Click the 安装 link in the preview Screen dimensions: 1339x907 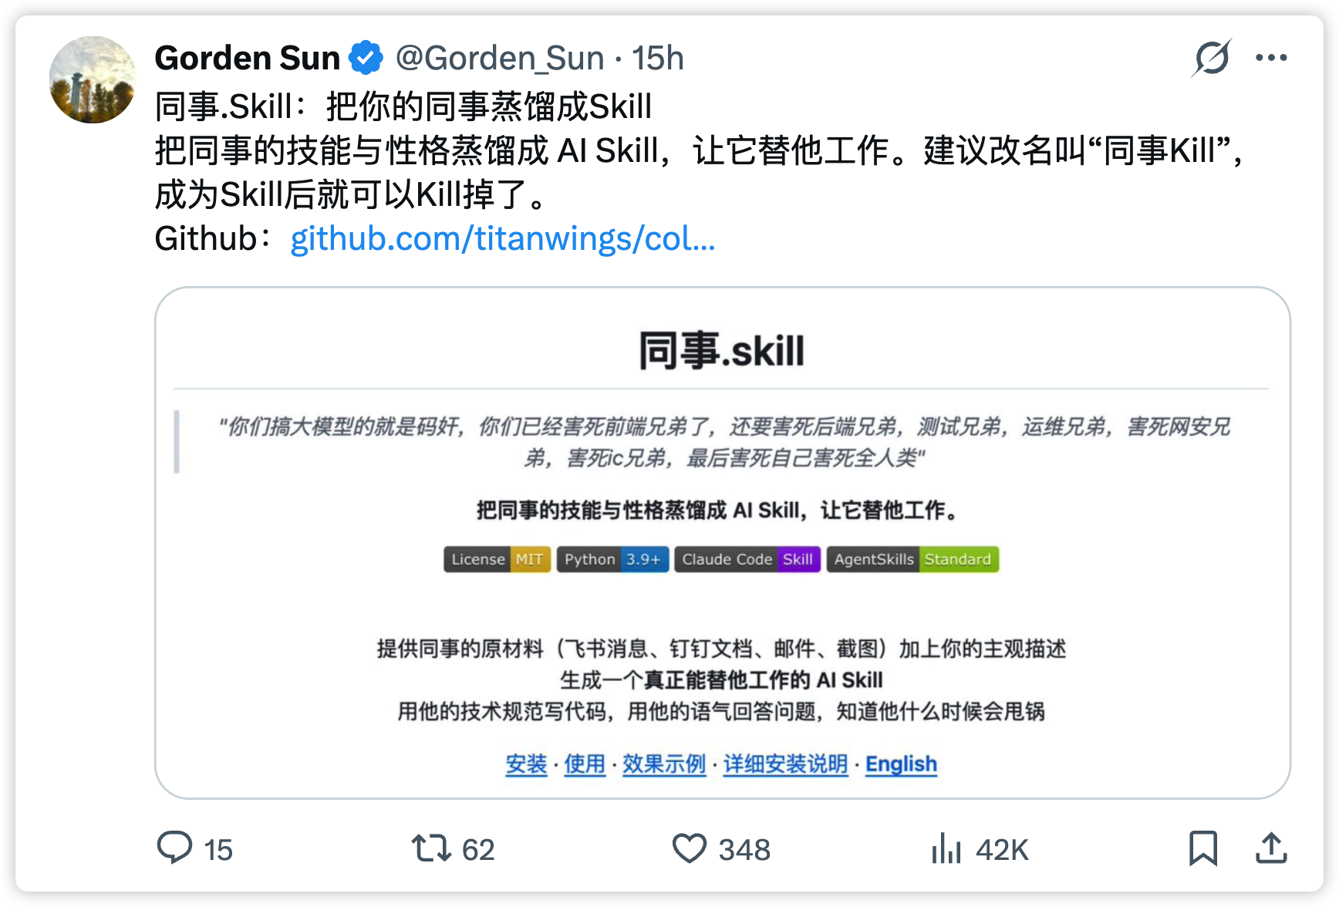click(526, 764)
